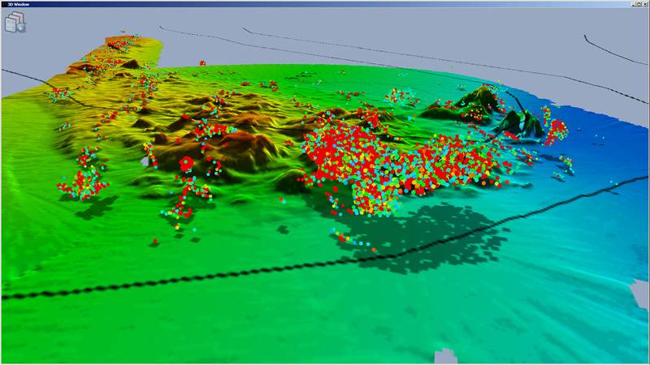Maximize the 3D Window
Image resolution: width=650 pixels, height=365 pixels.
point(639,5)
